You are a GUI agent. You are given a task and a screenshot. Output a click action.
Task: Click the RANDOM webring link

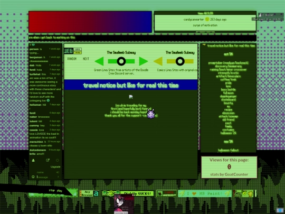(72, 59)
